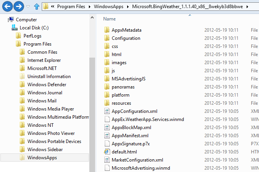This screenshot has height=172, width=259.
Task: Select the MarketConfiguration.xml file name
Action: pos(137,160)
